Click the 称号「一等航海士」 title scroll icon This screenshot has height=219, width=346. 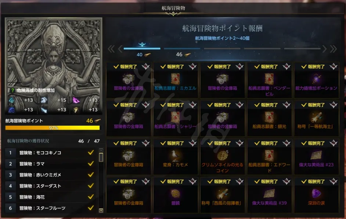tap(316, 117)
